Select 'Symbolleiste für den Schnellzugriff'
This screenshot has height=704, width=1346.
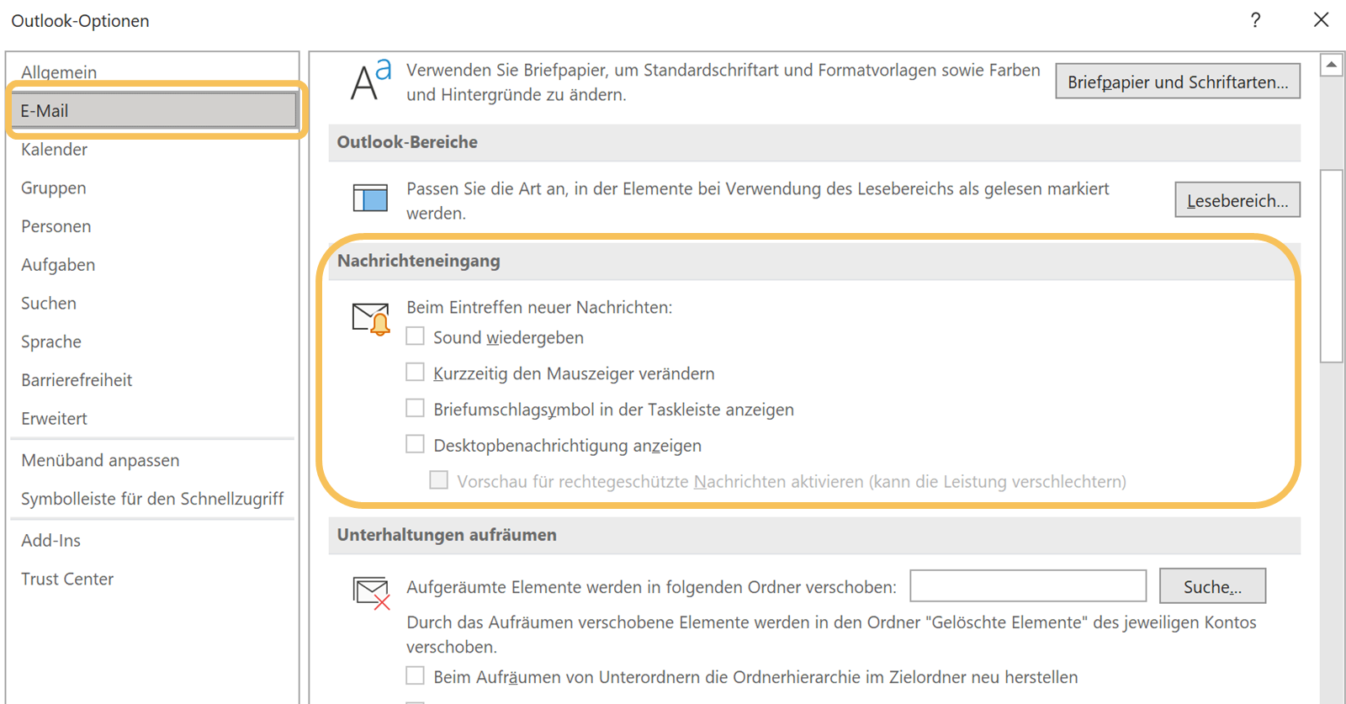[152, 499]
